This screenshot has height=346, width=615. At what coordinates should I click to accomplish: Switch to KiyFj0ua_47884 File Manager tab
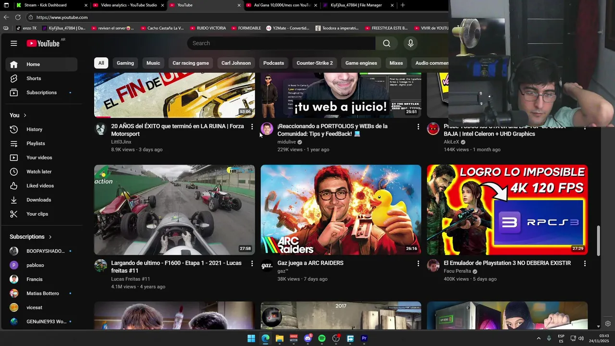pyautogui.click(x=358, y=5)
